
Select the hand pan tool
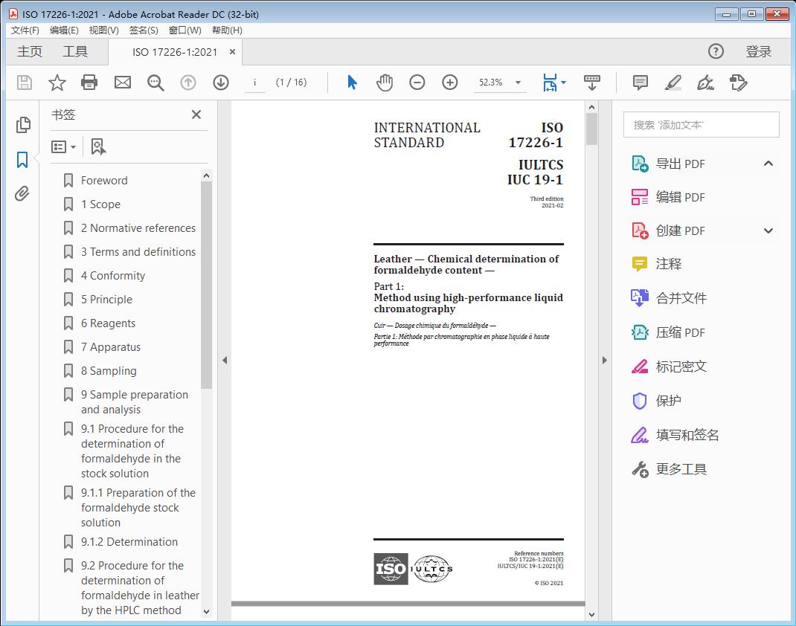(x=384, y=83)
